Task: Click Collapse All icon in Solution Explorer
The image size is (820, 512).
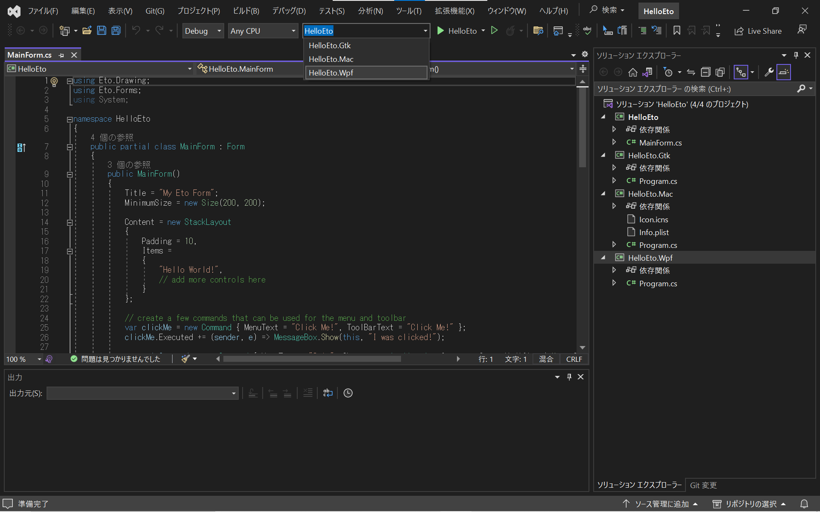Action: coord(706,72)
